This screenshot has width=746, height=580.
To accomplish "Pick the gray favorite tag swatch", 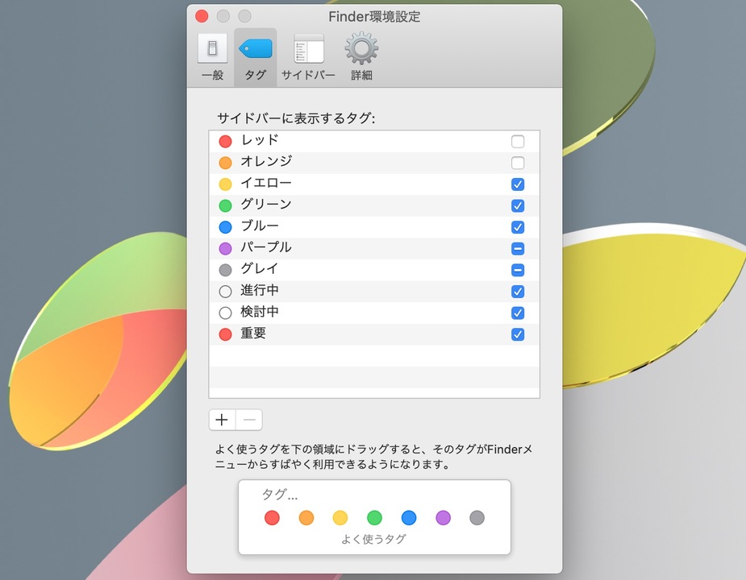I will [477, 518].
